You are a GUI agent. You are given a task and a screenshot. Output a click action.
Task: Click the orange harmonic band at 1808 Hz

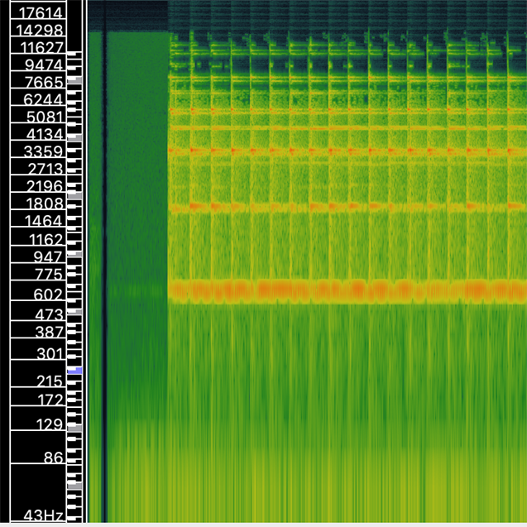pos(347,205)
